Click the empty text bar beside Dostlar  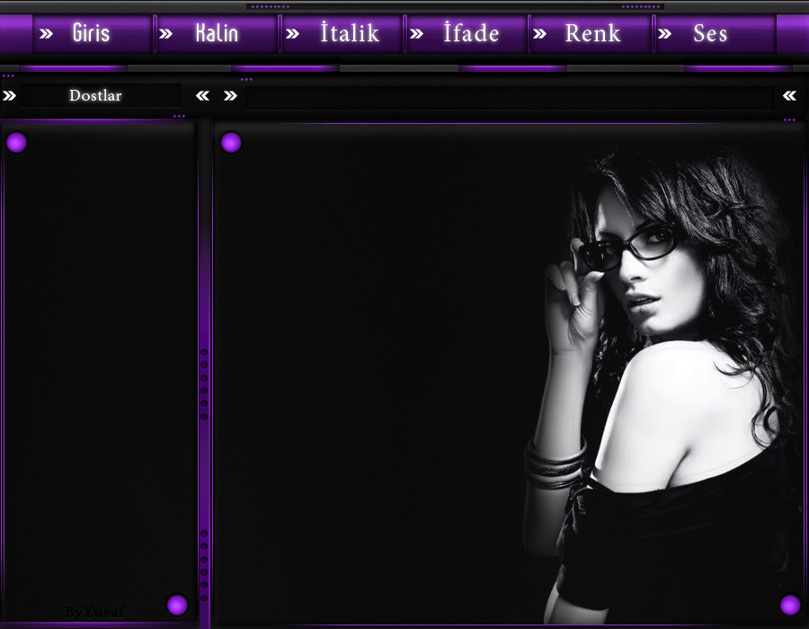pyautogui.click(x=509, y=97)
